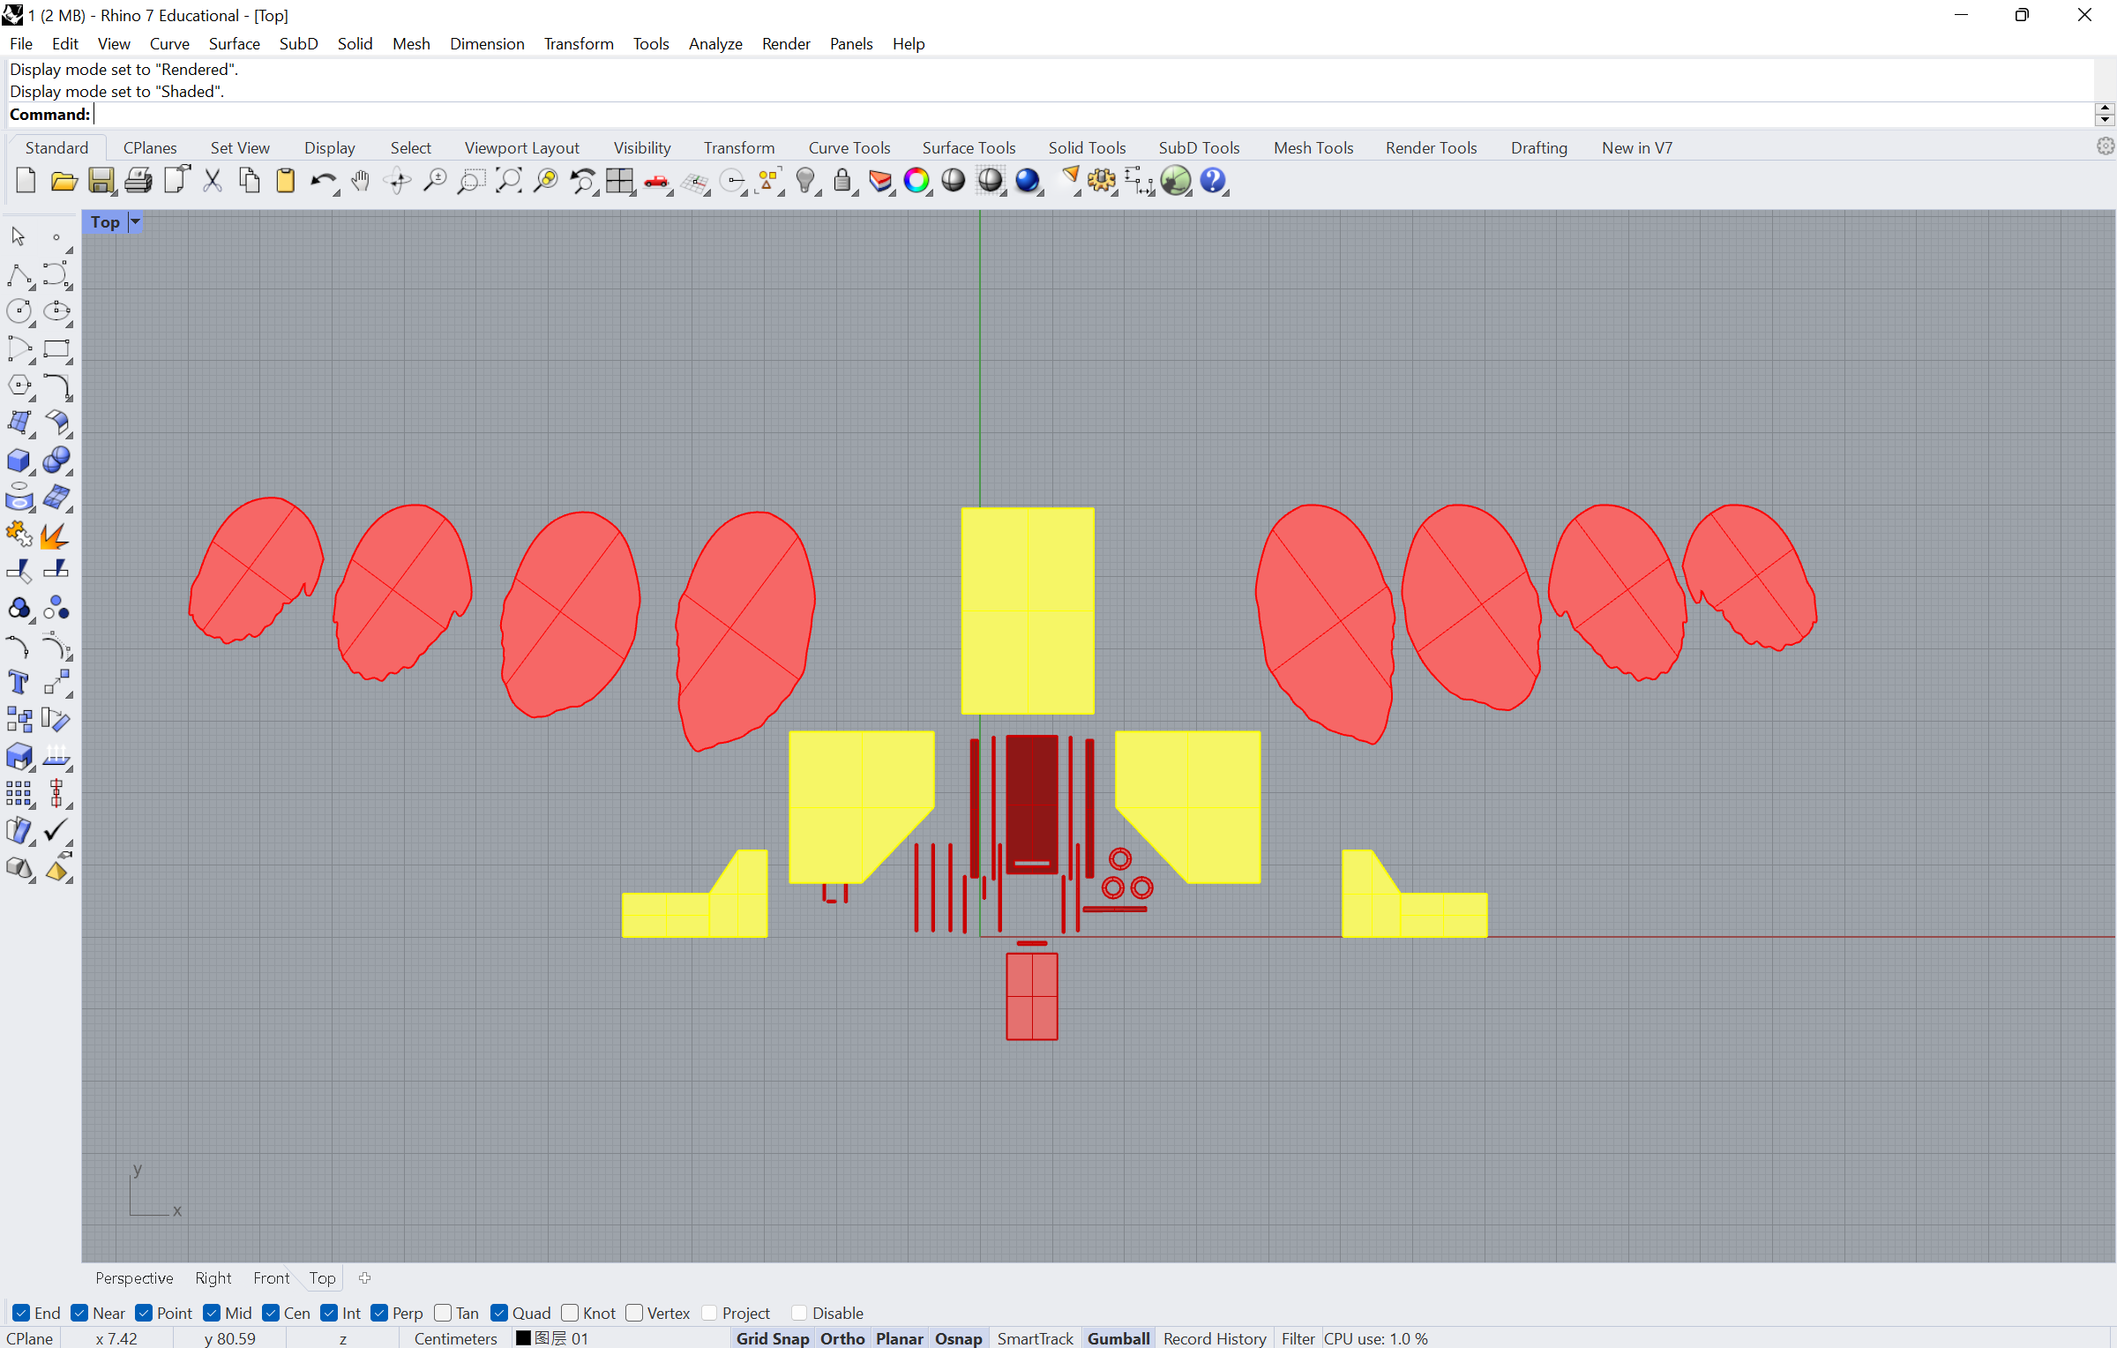Viewport: 2117px width, 1348px height.
Task: Toggle Planar mode in status bar
Action: tap(900, 1338)
